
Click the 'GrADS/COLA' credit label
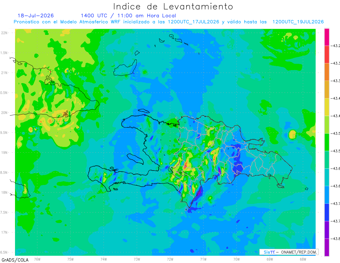(15, 260)
